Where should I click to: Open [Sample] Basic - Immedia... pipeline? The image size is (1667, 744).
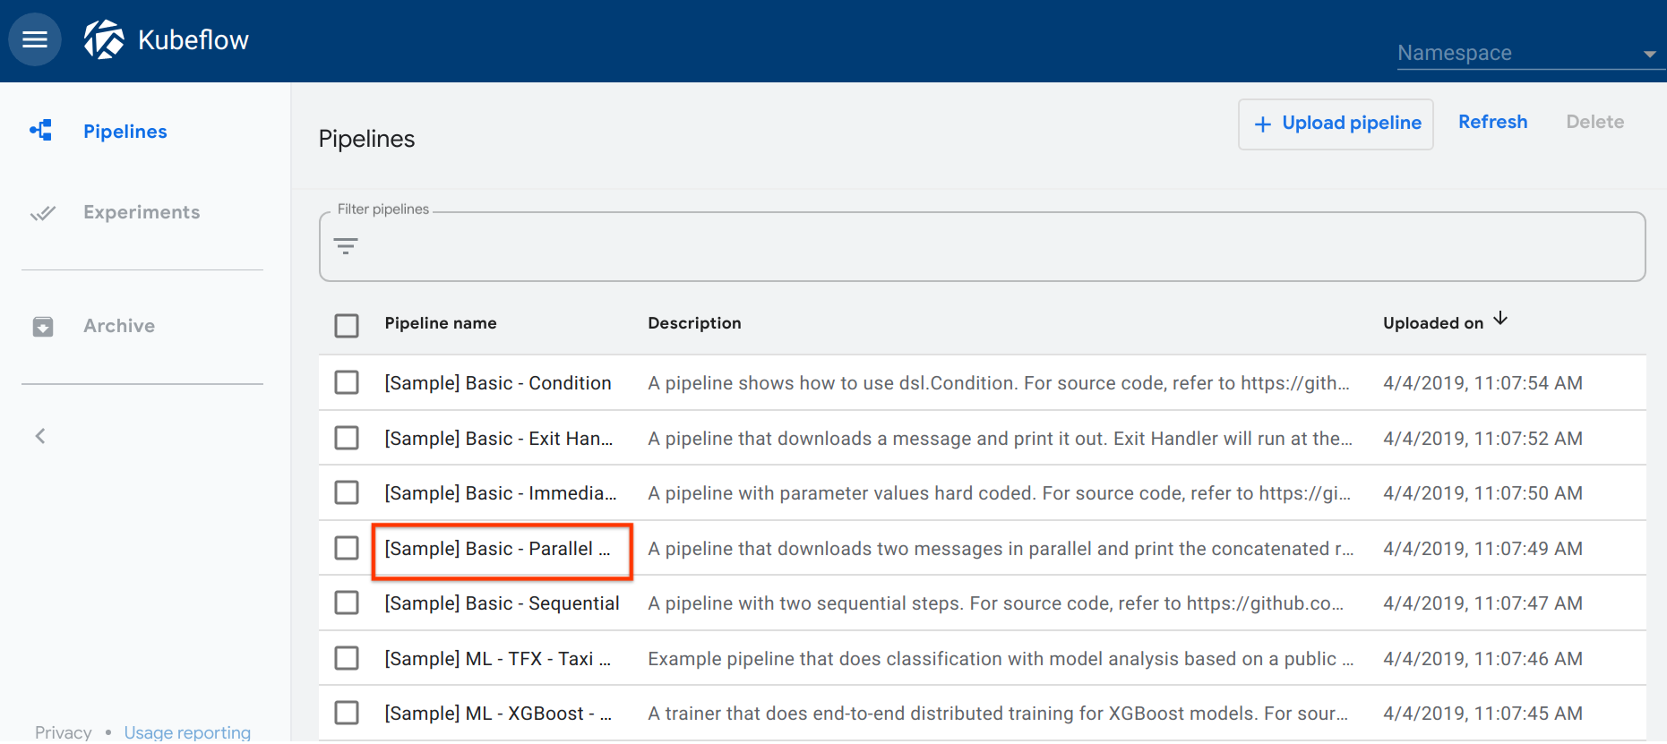click(501, 493)
